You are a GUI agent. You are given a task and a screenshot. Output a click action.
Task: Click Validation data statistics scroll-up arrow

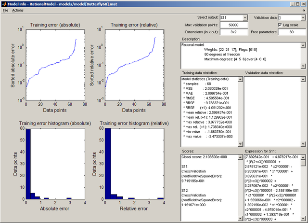click(x=302, y=78)
